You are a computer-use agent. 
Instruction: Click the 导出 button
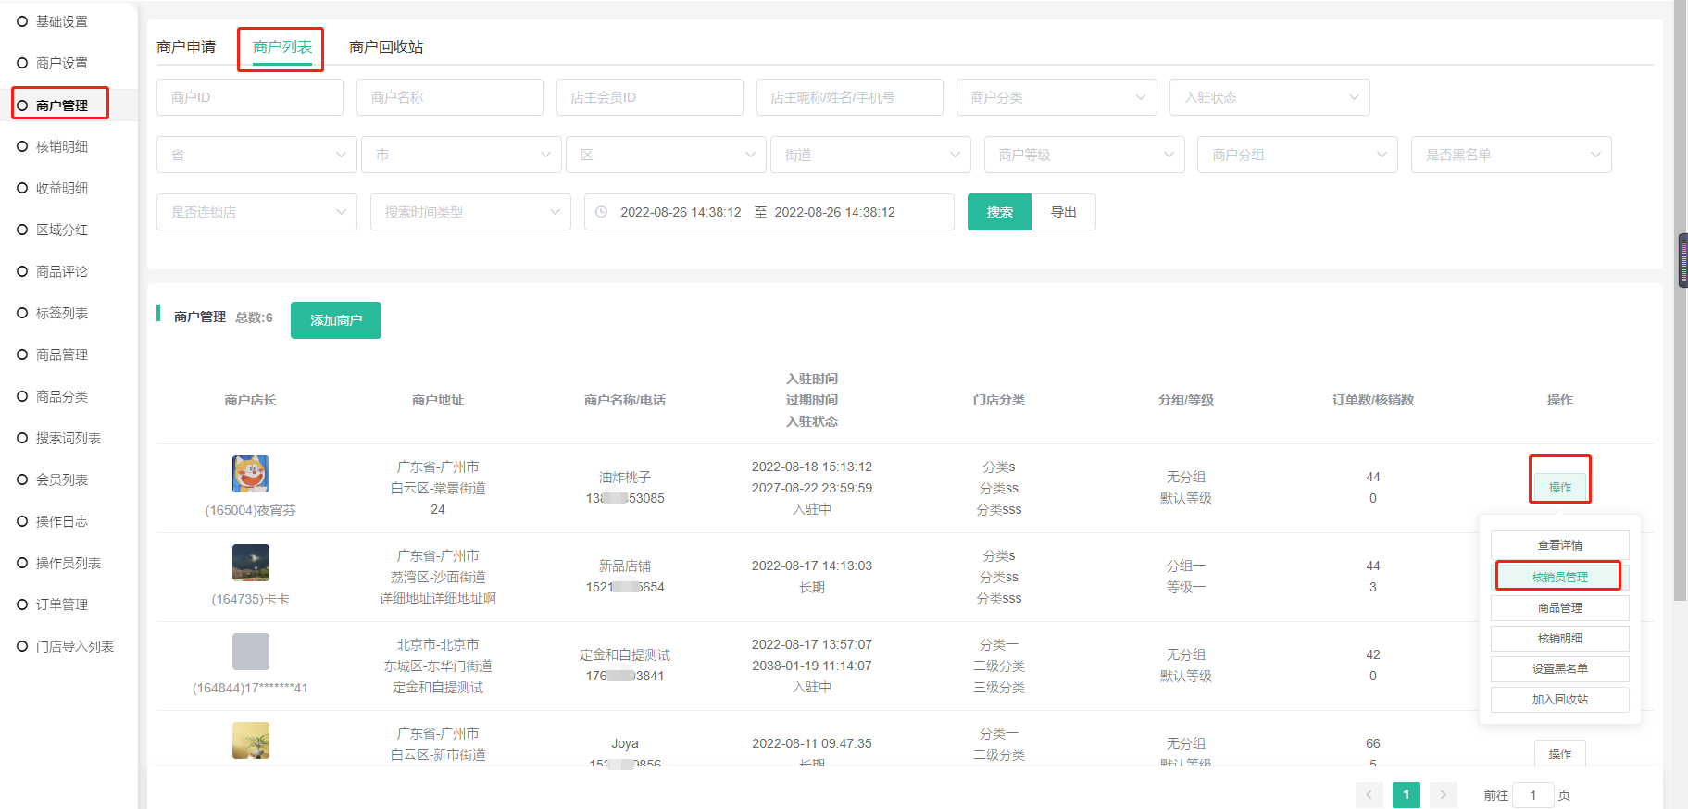(x=1063, y=212)
